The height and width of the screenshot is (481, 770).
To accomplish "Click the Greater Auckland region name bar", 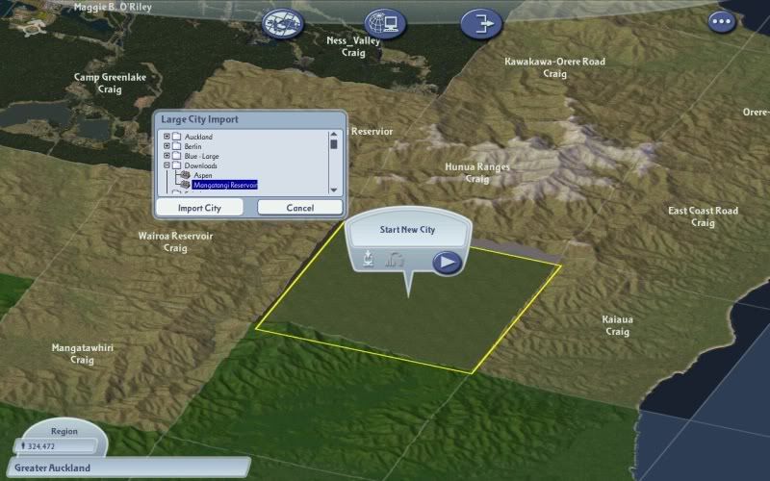I will pyautogui.click(x=129, y=468).
